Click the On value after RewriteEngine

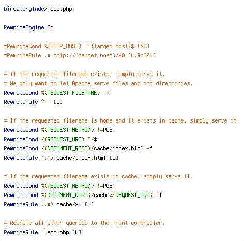(x=50, y=27)
